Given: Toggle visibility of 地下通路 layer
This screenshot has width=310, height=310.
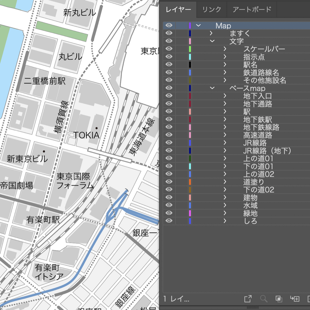Looking at the screenshot, I should coord(169,103).
